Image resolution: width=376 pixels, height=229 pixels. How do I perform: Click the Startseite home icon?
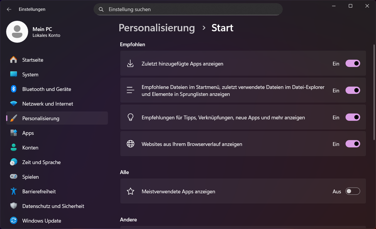point(13,60)
